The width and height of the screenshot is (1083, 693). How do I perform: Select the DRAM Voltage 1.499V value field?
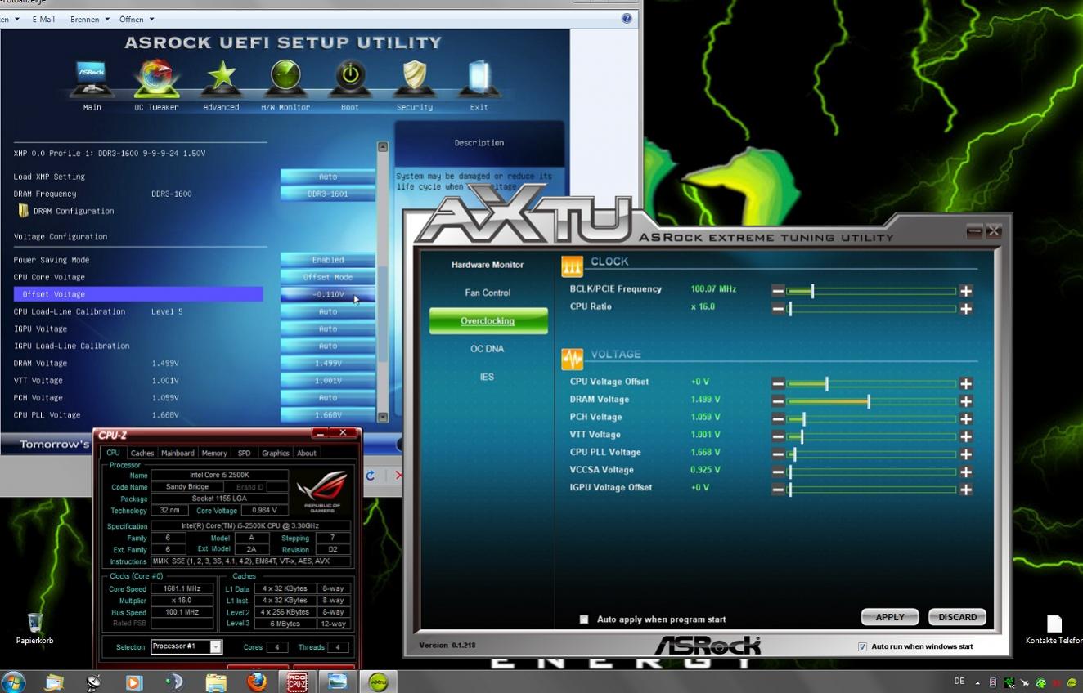click(x=328, y=363)
